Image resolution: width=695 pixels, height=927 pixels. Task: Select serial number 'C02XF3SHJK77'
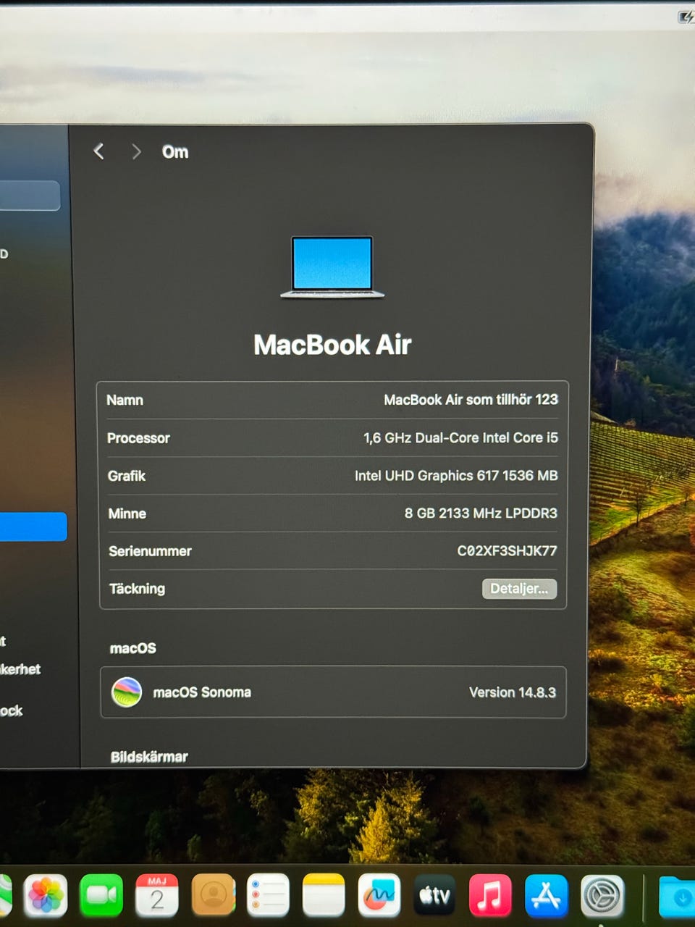click(x=507, y=551)
